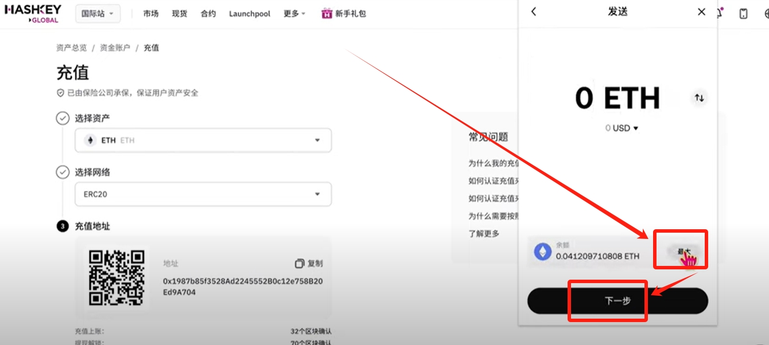Close the 发送 wallet panel
The width and height of the screenshot is (769, 345).
tap(701, 11)
